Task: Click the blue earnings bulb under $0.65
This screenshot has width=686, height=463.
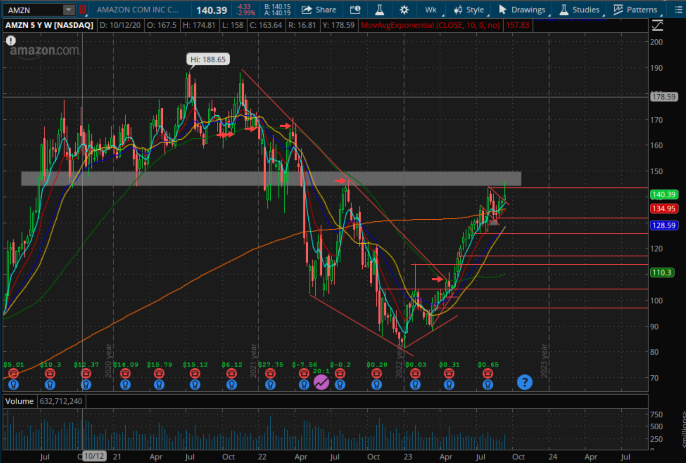Action: click(x=488, y=385)
